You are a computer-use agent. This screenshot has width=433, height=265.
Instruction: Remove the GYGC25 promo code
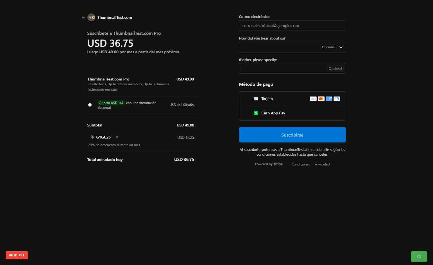tap(117, 137)
